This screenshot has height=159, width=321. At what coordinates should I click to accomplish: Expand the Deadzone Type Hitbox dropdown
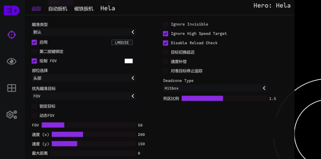coord(215,88)
